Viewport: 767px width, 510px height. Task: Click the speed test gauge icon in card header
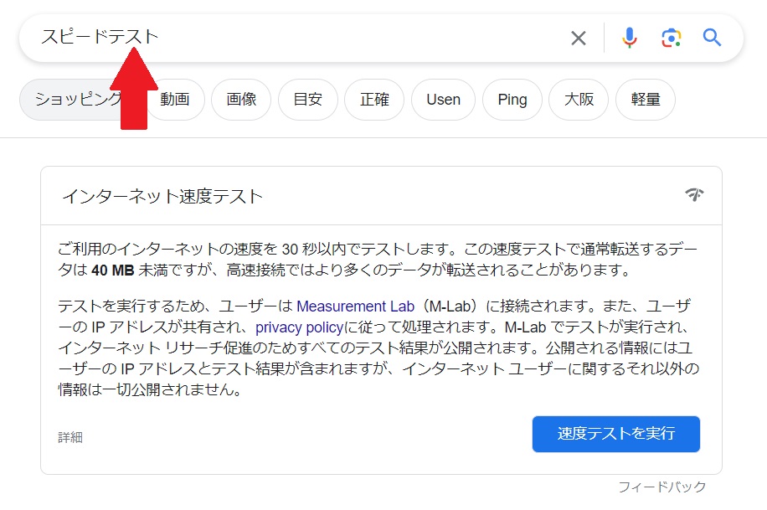tap(694, 195)
